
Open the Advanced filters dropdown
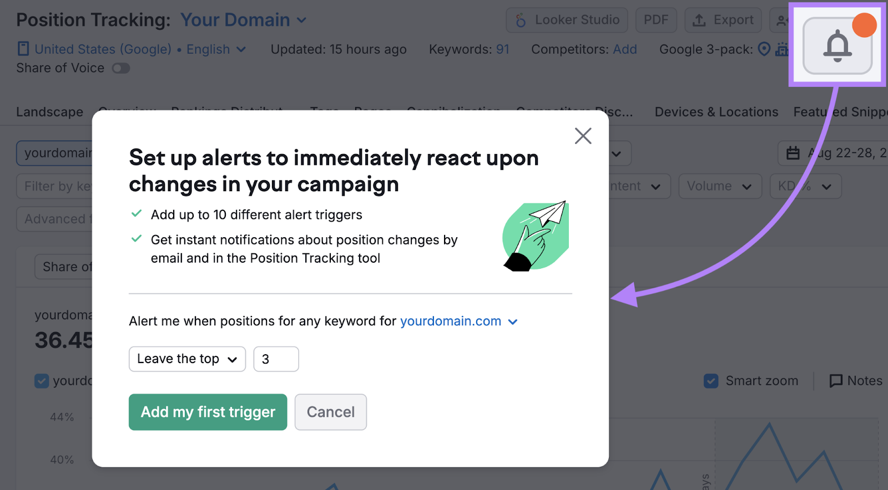click(54, 219)
